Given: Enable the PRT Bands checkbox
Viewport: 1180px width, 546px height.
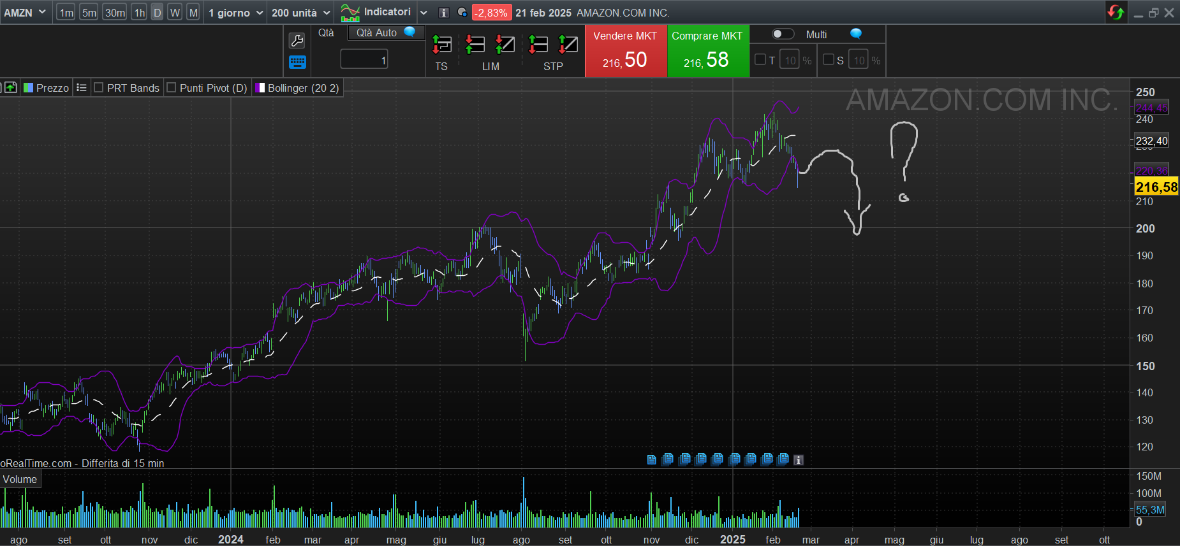Looking at the screenshot, I should 99,88.
